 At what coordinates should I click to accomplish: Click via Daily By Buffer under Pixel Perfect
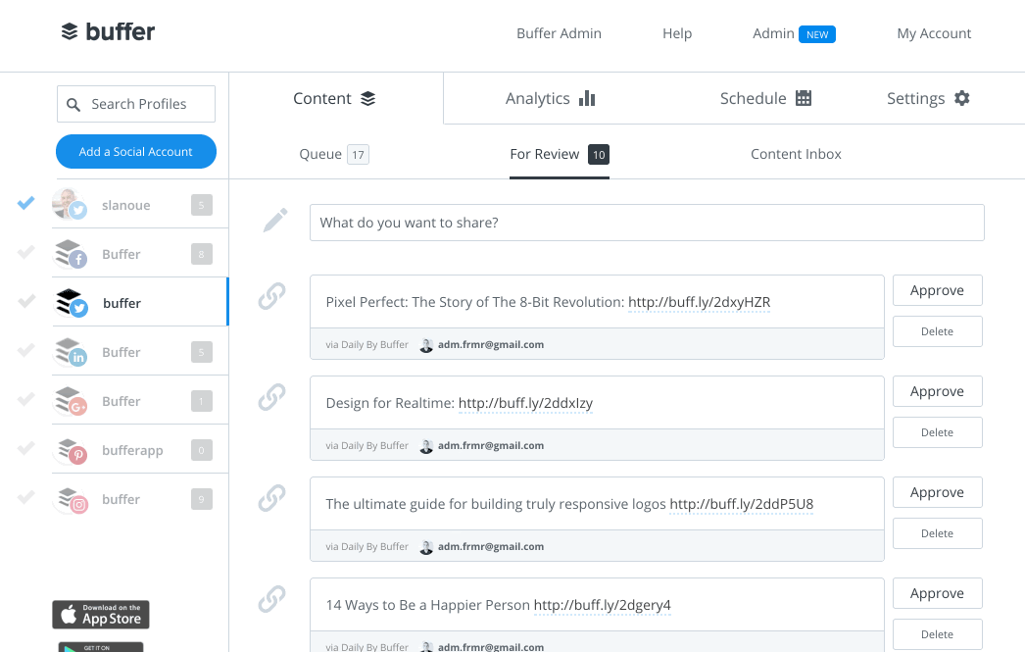click(366, 345)
